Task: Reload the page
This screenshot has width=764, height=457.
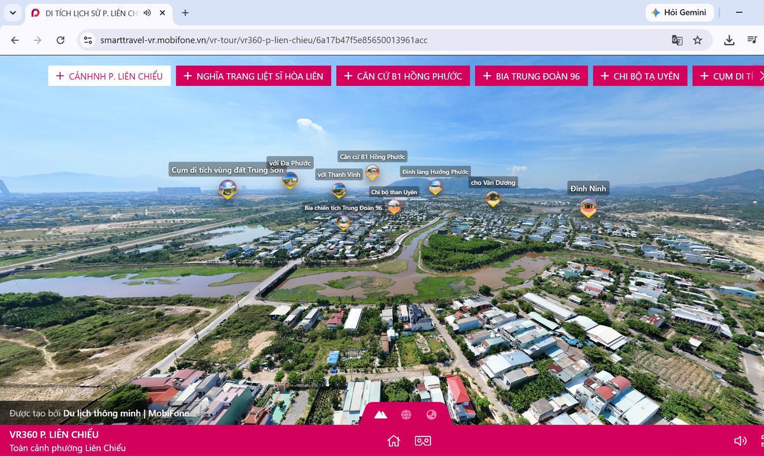Action: 60,40
